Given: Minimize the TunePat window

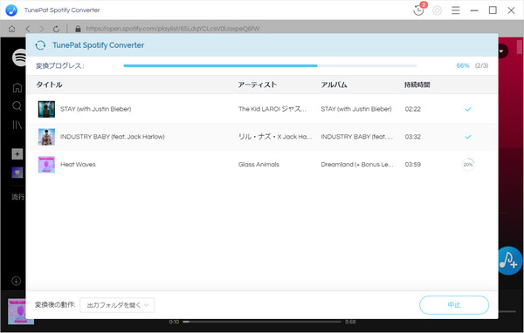Looking at the screenshot, I should (474, 10).
